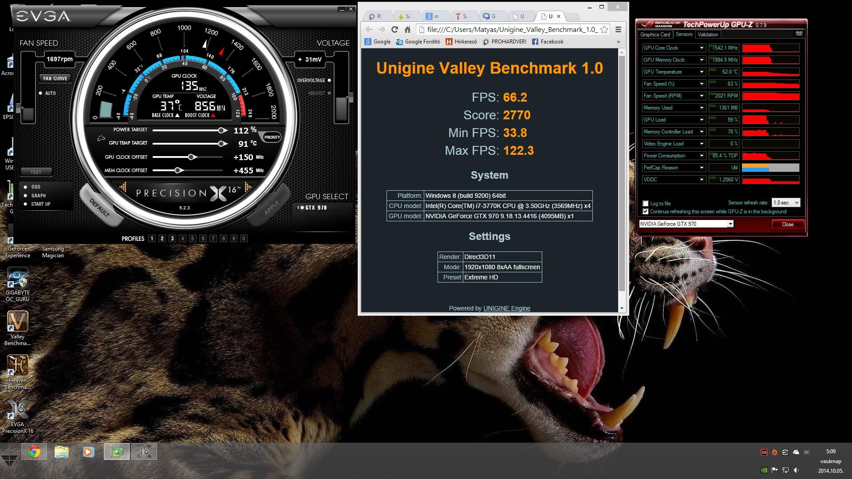
Task: Enable the Log to file checkbox
Action: (x=646, y=204)
